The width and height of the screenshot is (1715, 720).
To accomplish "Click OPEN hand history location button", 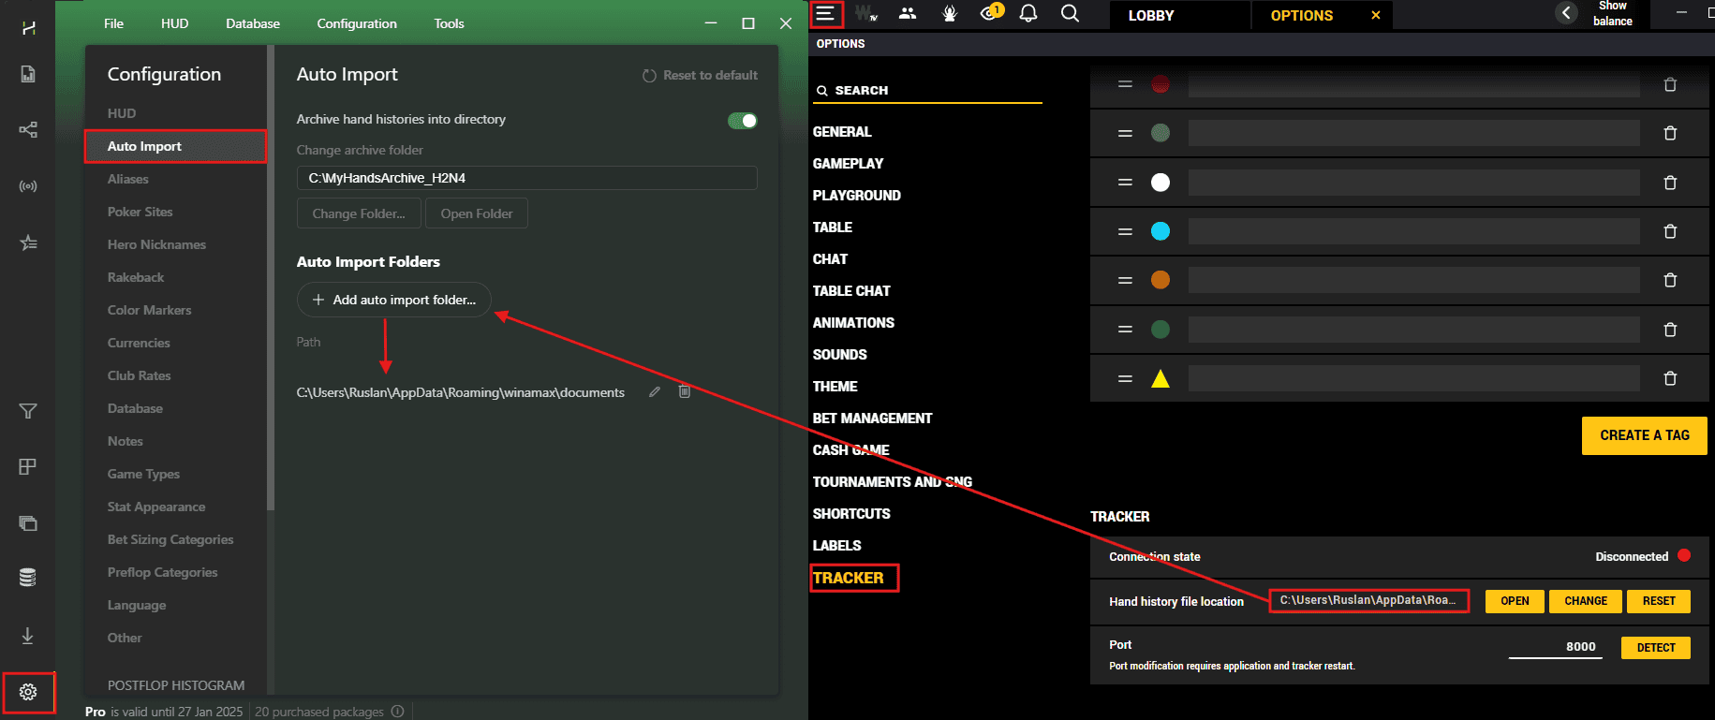I will pyautogui.click(x=1515, y=601).
